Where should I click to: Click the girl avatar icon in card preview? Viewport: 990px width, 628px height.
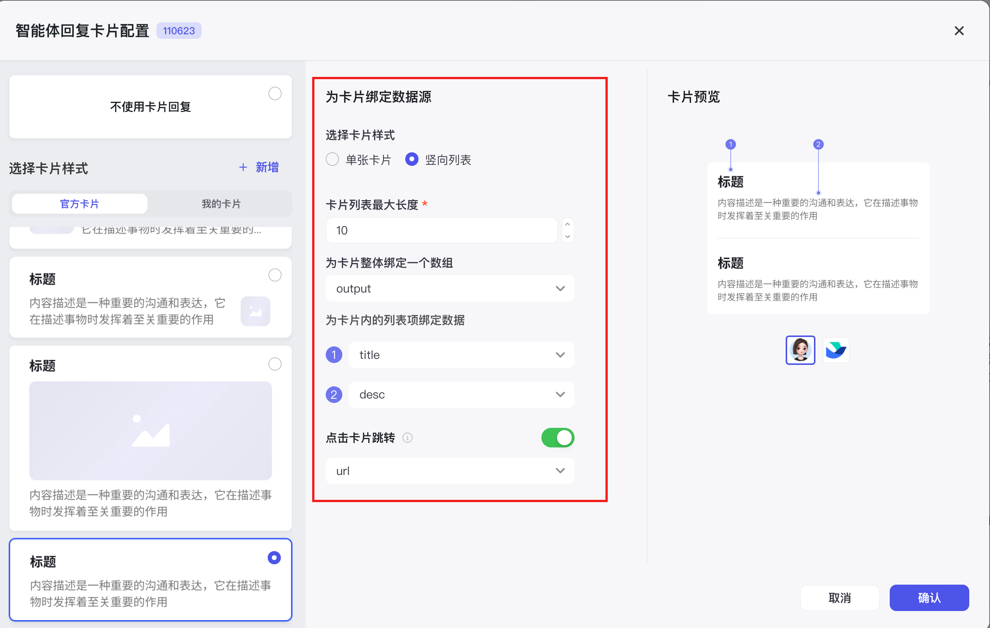(x=800, y=350)
